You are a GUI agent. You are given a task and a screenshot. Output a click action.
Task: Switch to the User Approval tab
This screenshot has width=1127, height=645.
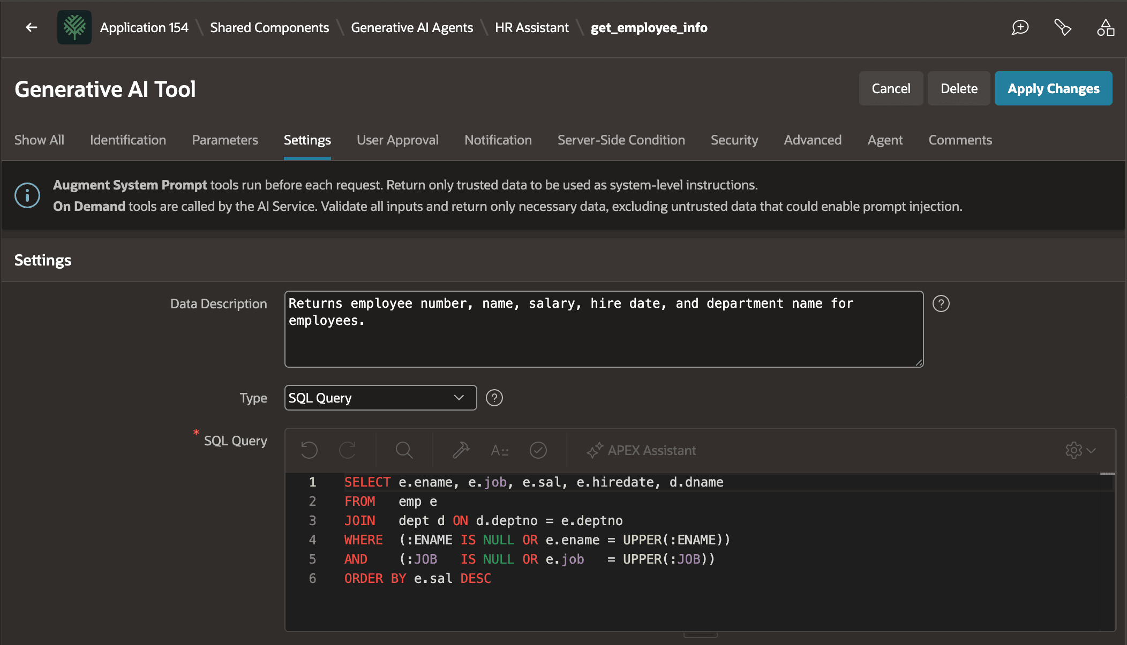[x=397, y=140]
